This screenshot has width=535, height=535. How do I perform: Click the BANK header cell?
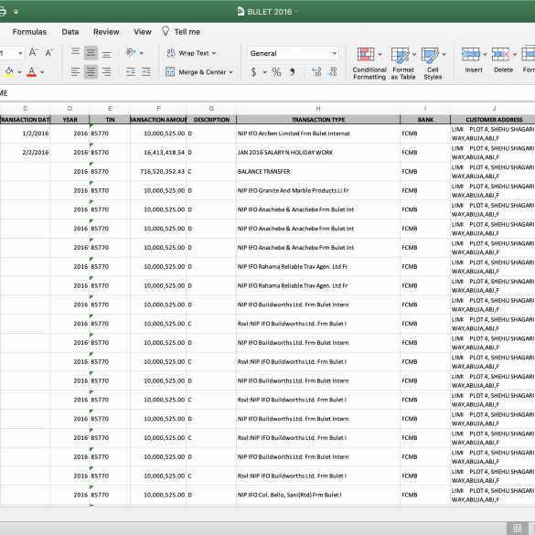(x=425, y=120)
